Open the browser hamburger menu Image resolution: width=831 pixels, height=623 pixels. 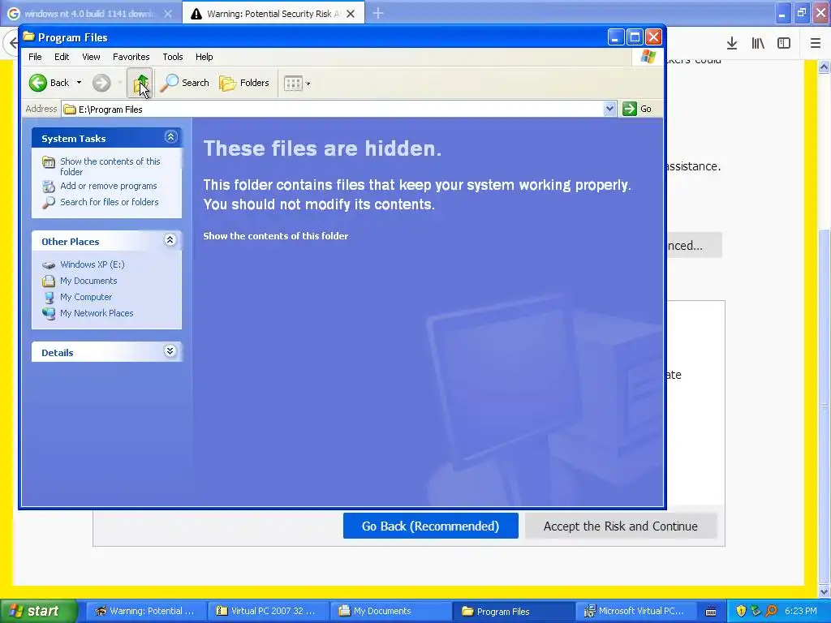point(816,44)
